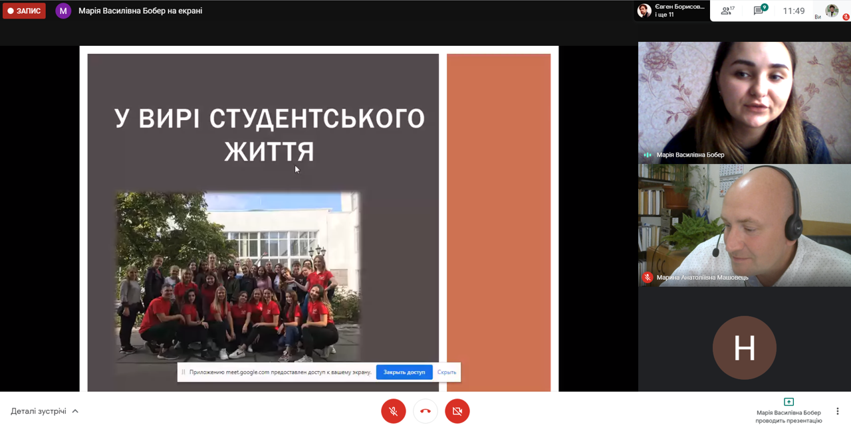Viewport: 851px width, 429px height.
Task: Click the presentation screen icon at bottom right
Action: click(789, 402)
